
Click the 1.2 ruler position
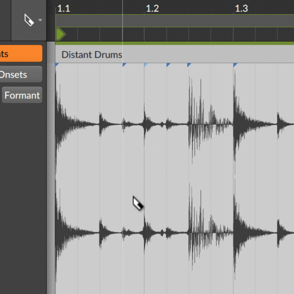pyautogui.click(x=153, y=8)
